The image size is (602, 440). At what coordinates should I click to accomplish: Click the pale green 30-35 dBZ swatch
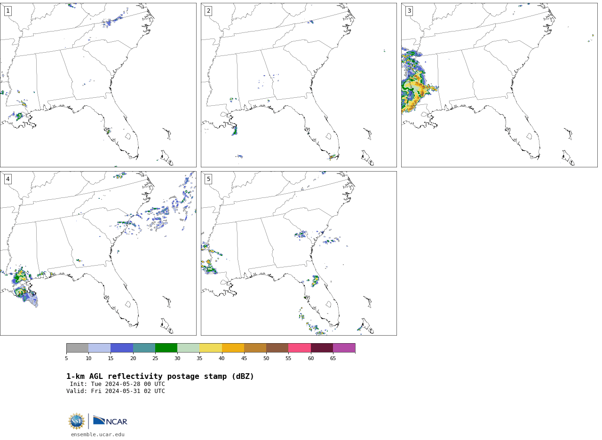189,348
